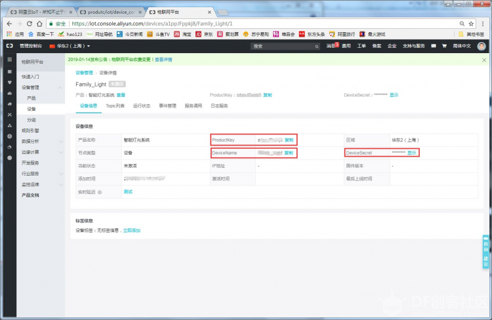Switch to the 事件管理 tab

tap(167, 106)
